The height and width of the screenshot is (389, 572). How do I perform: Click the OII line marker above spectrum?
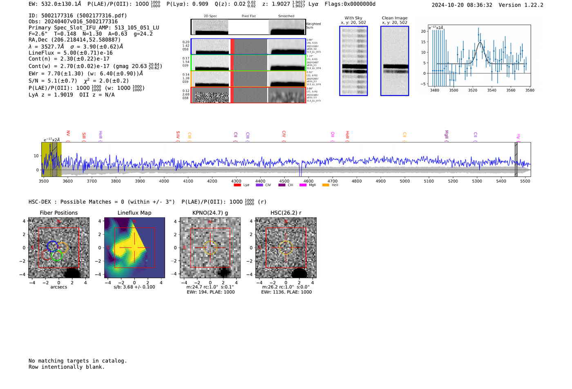(333, 137)
